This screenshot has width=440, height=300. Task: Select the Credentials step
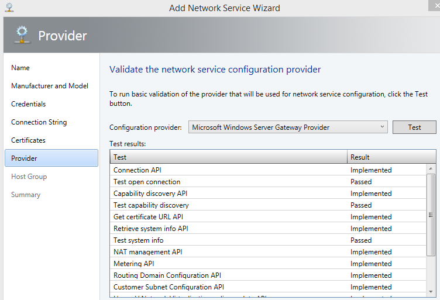[28, 104]
